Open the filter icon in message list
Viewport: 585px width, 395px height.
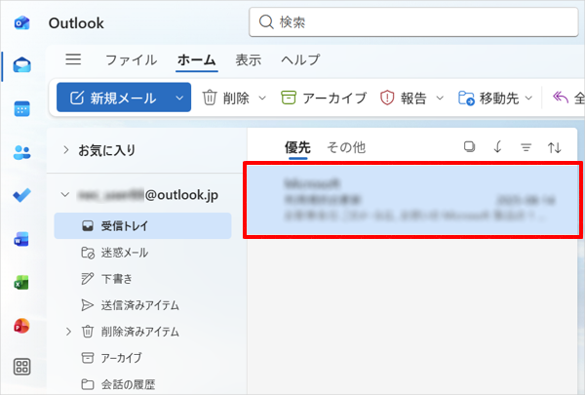[x=526, y=147]
